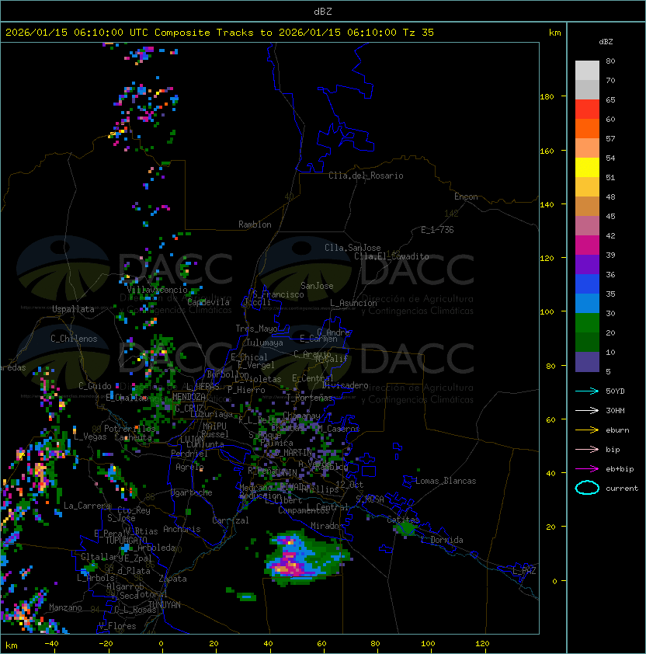Click the 'Manzano' map label
This screenshot has width=646, height=654.
[65, 607]
